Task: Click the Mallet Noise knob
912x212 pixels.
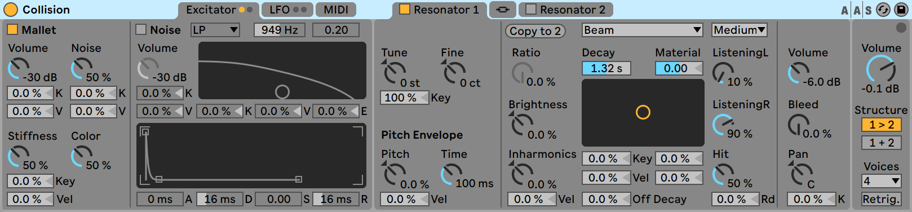Action: pos(81,69)
